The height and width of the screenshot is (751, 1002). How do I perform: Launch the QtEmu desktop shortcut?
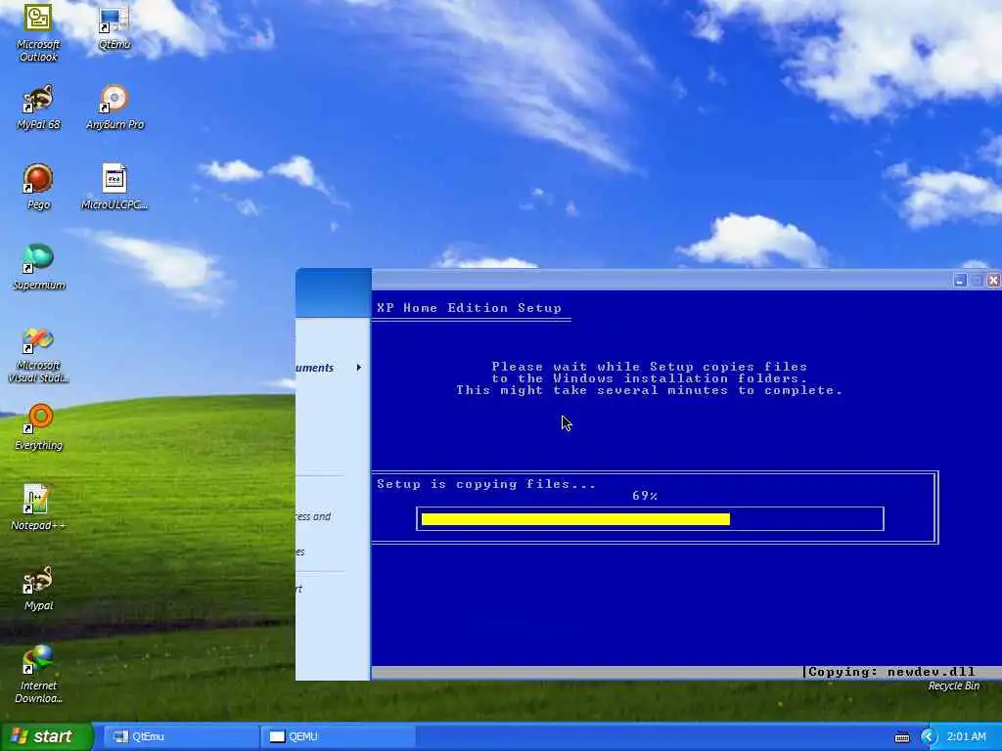click(x=114, y=26)
